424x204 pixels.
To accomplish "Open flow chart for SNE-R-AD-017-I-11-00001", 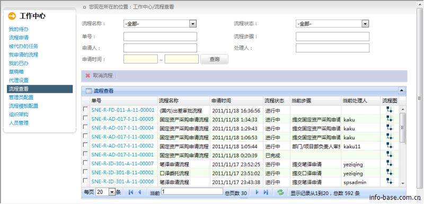I will coord(389,154).
